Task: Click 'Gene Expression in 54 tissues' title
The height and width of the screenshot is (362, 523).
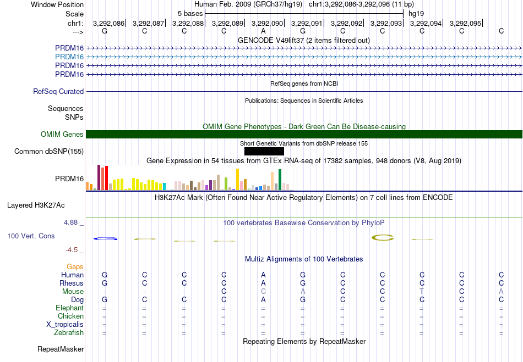Action: [x=304, y=161]
